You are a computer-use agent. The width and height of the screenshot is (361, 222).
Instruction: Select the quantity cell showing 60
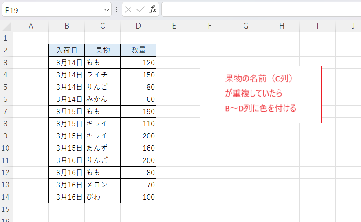coord(139,99)
